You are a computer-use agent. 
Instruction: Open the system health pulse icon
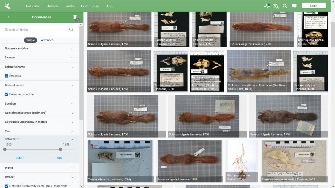pos(267,6)
